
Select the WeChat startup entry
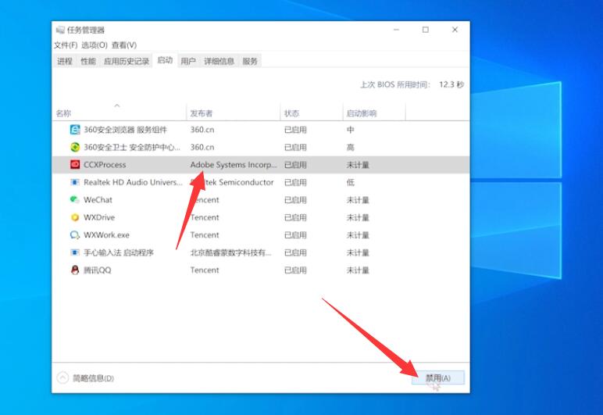coord(98,199)
